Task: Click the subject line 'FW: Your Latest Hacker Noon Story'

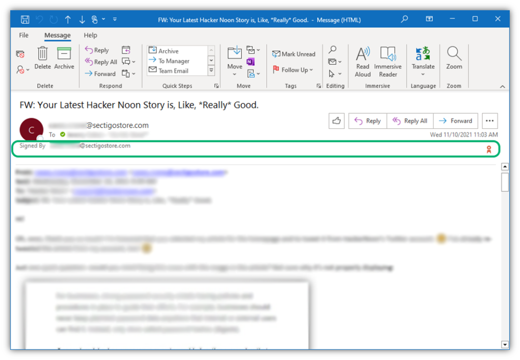Action: (139, 105)
